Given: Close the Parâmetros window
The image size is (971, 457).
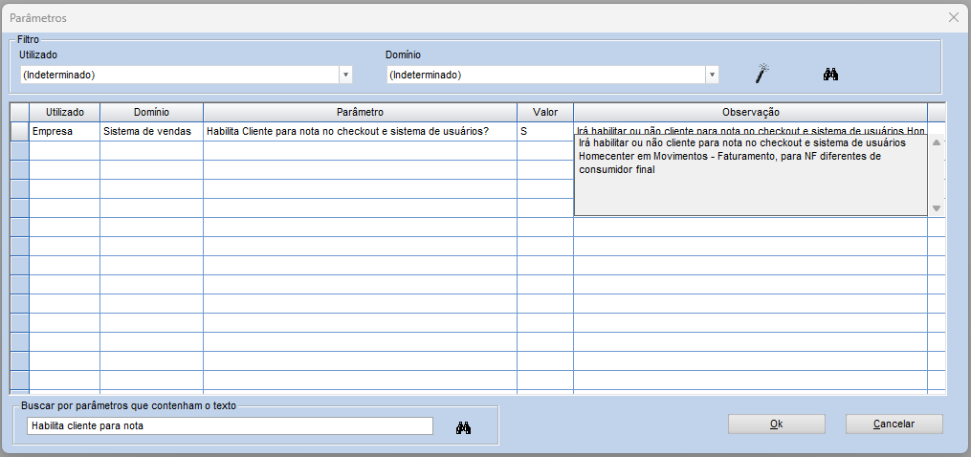Looking at the screenshot, I should tap(953, 17).
